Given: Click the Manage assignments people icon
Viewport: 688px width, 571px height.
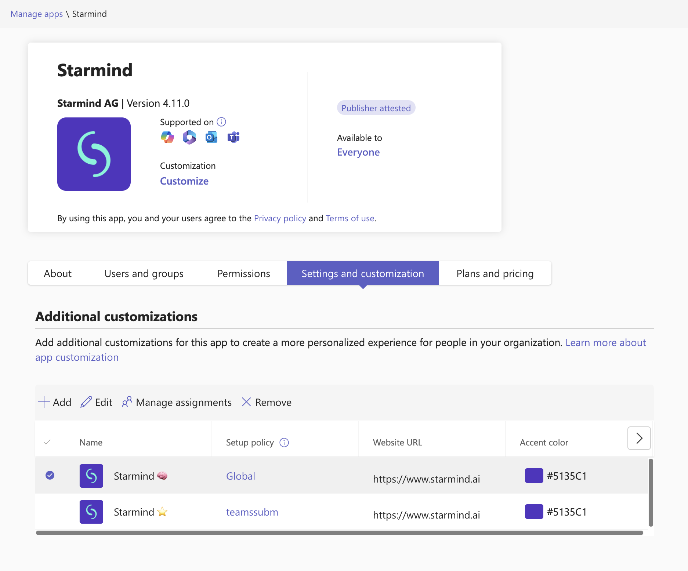Looking at the screenshot, I should tap(127, 402).
